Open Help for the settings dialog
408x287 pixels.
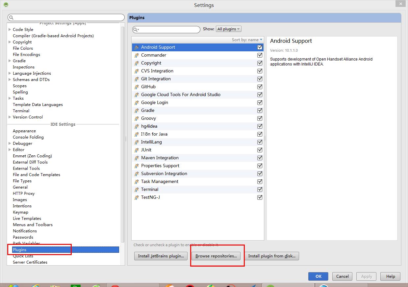click(x=391, y=276)
